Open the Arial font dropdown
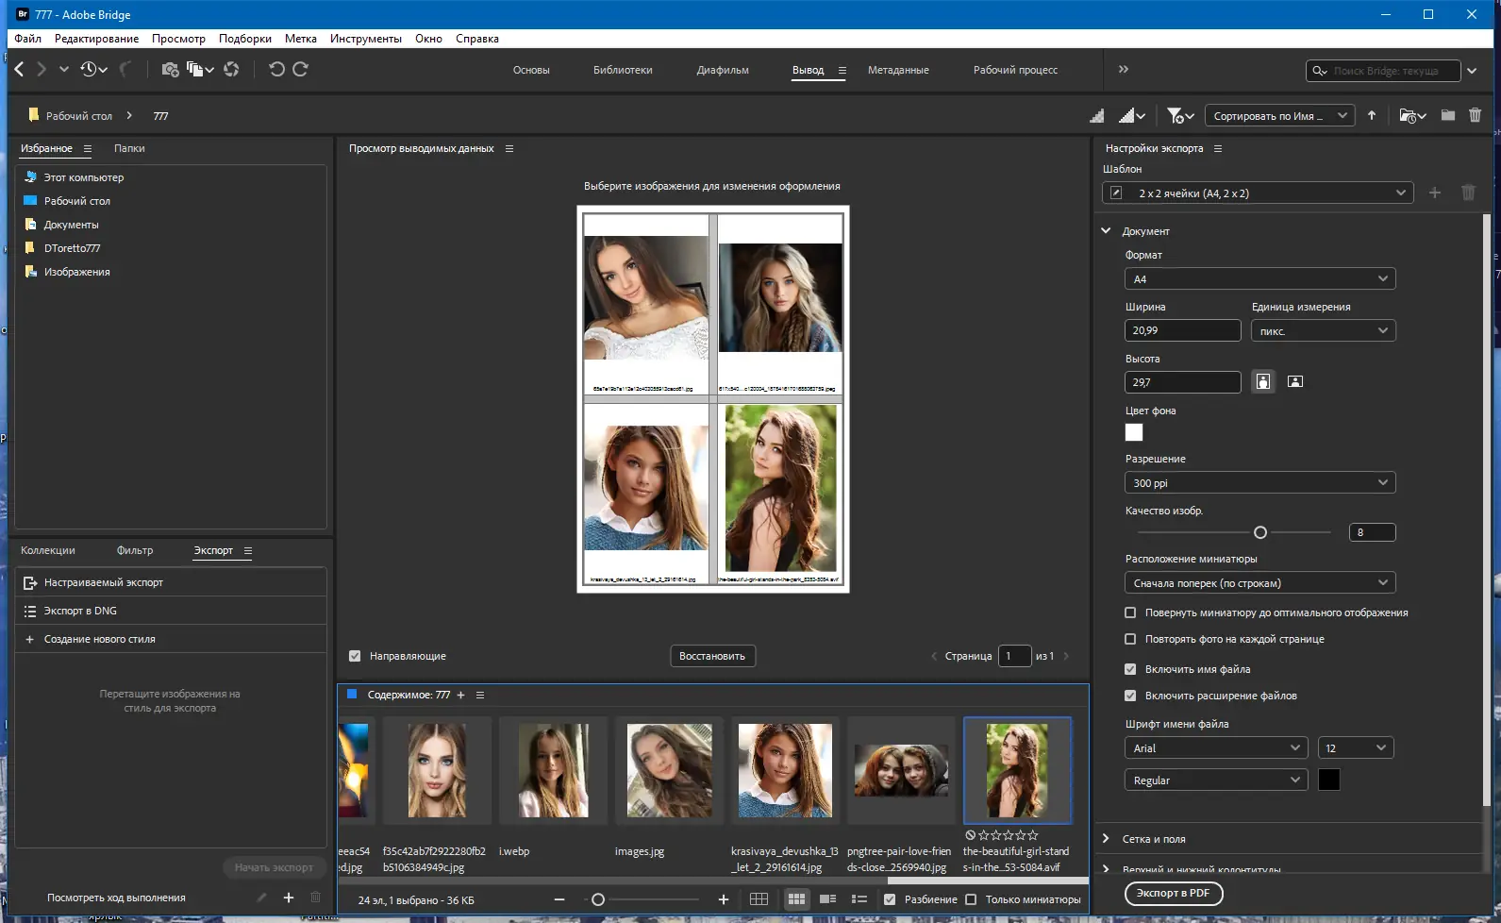This screenshot has width=1501, height=923. (x=1215, y=747)
